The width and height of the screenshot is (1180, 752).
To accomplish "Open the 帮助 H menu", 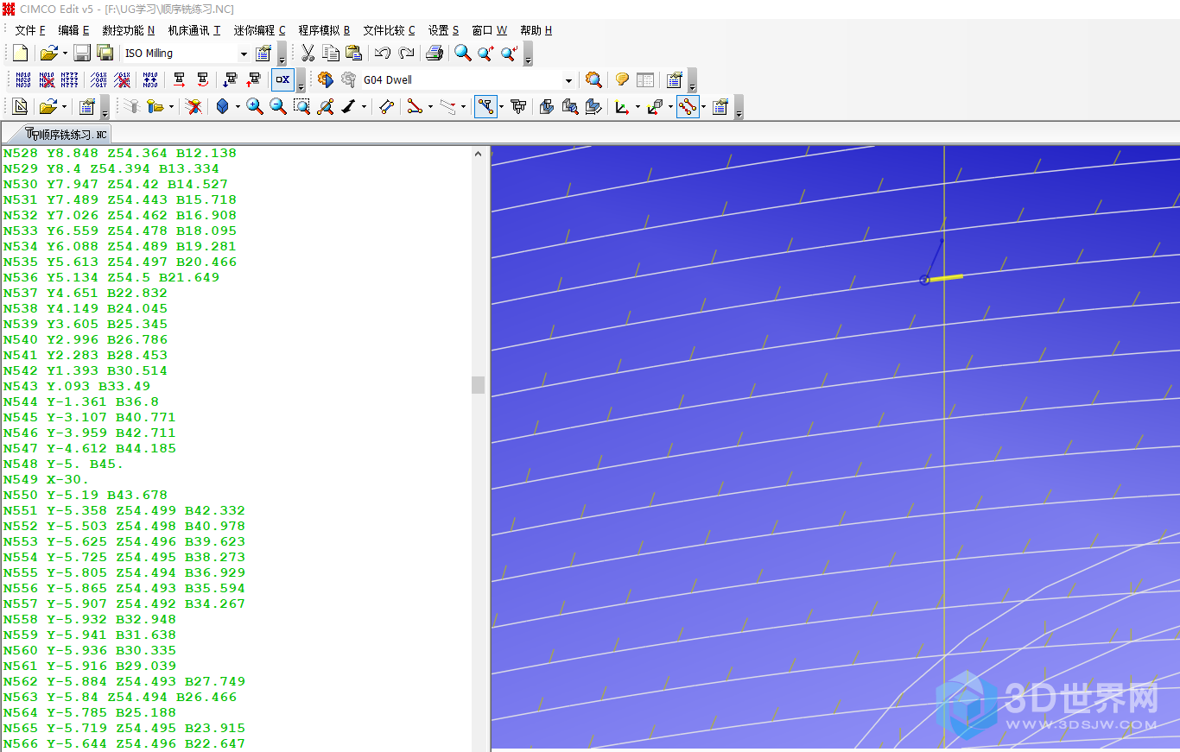I will pos(536,30).
